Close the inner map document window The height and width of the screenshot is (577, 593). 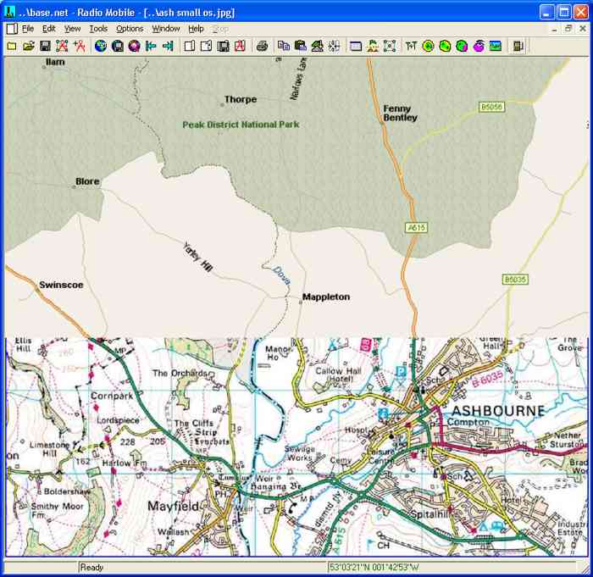583,29
